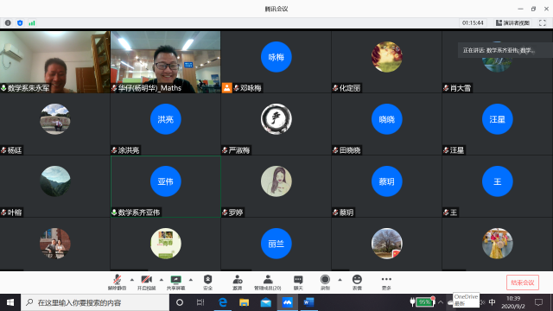Screen dimensions: 553x311
Task: Click the 丽兰 blue avatar
Action: (276, 244)
